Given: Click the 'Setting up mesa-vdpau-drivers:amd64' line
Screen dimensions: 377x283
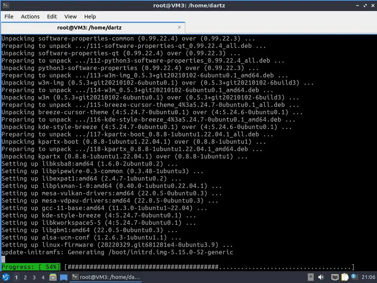Looking at the screenshot, I should [x=110, y=201].
